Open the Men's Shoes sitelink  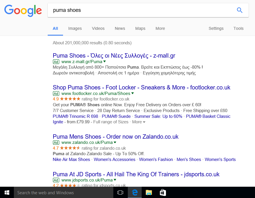point(189,159)
